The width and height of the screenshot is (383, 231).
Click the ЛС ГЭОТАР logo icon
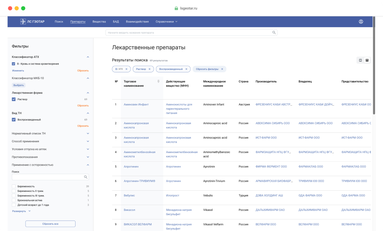[23, 22]
